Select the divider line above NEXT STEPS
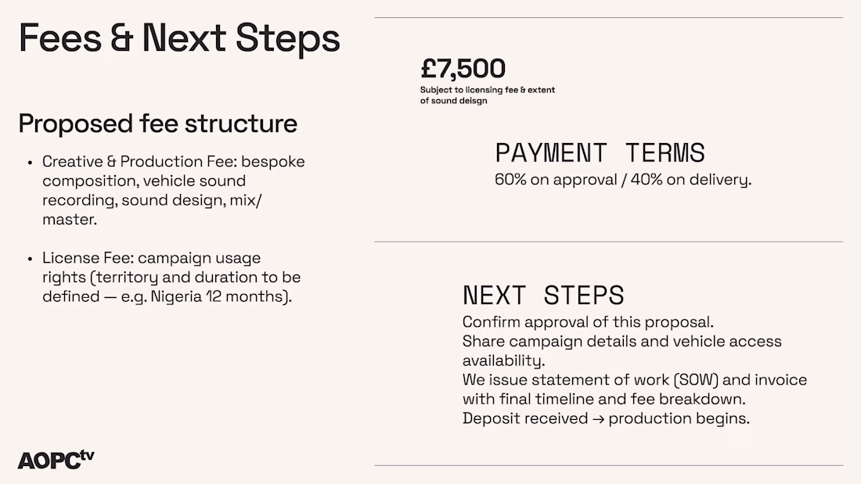The height and width of the screenshot is (484, 861). 608,242
